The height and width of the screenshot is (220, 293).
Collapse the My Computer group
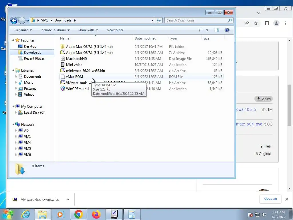pos(13,107)
